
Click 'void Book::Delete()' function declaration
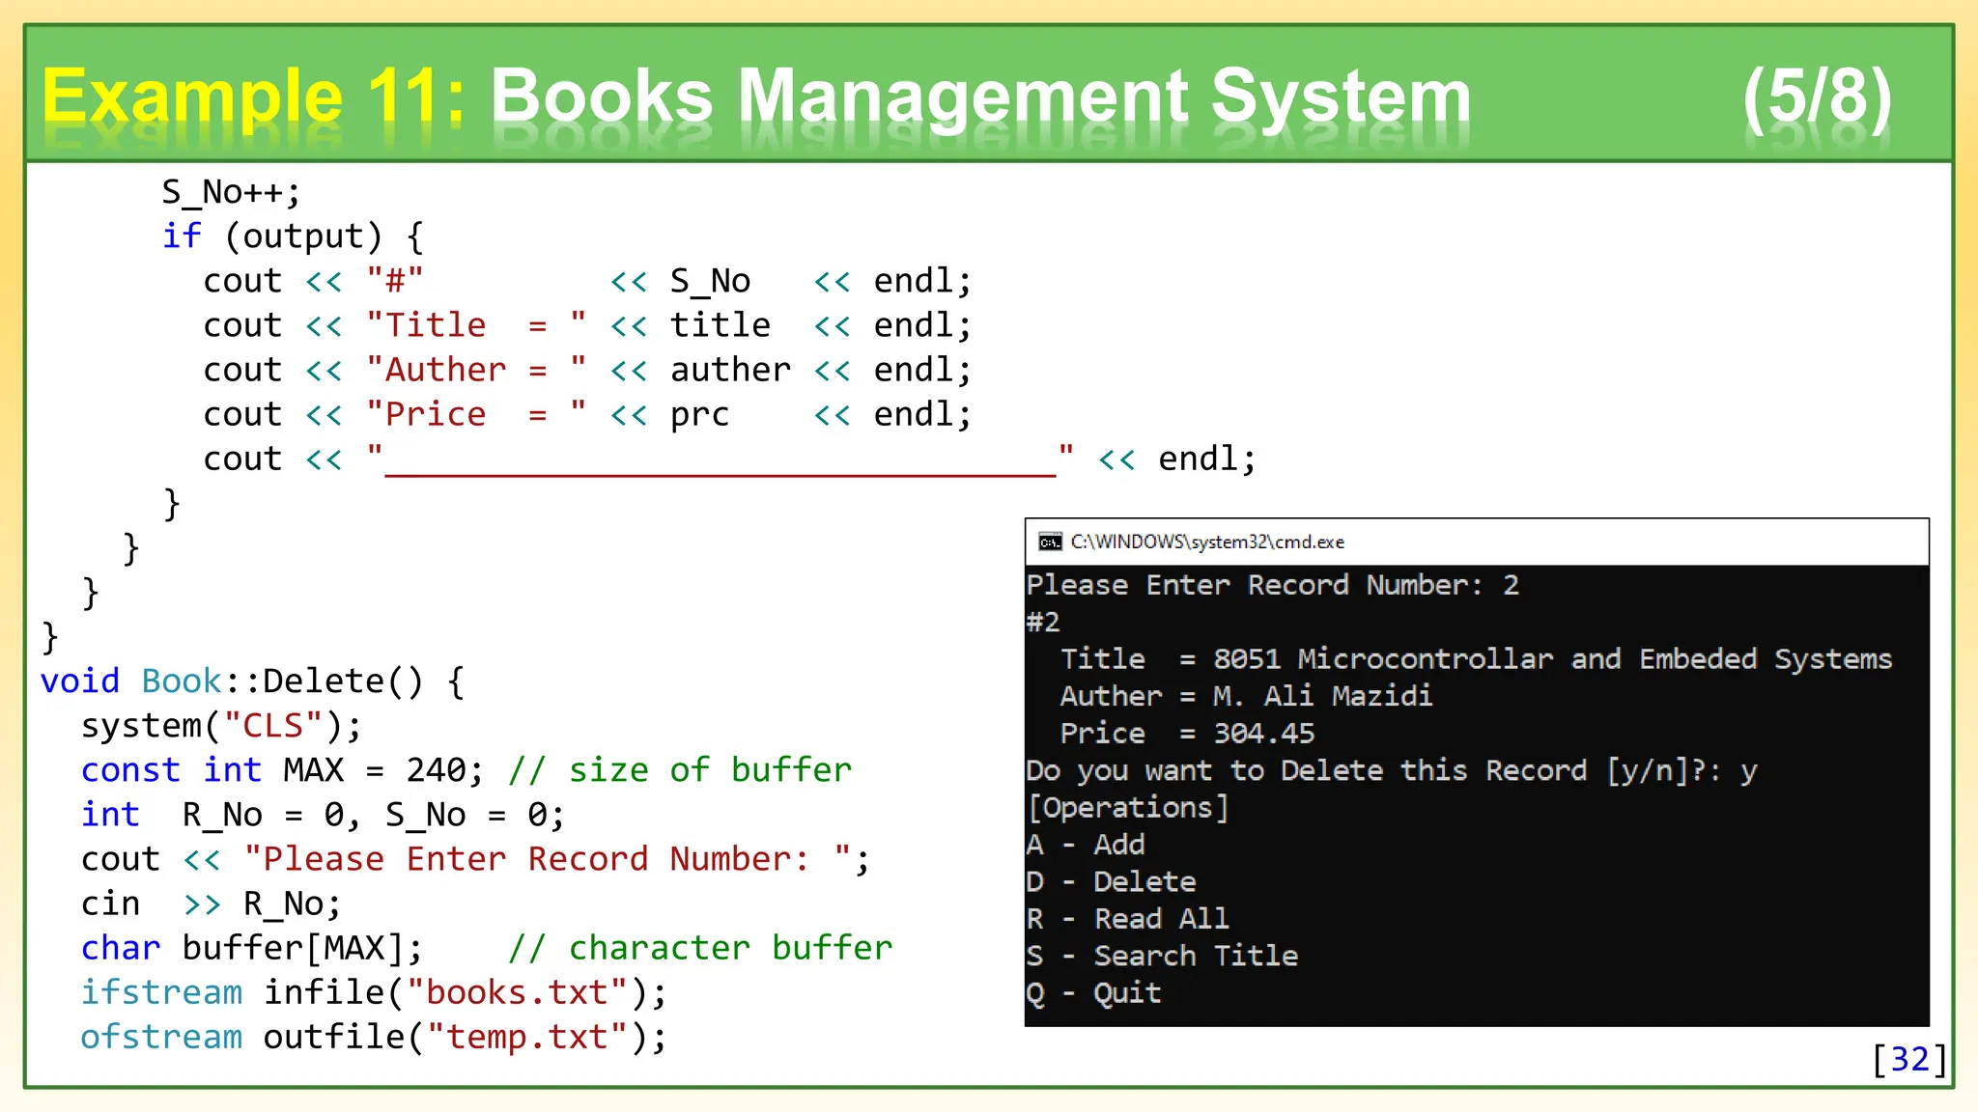tap(252, 681)
